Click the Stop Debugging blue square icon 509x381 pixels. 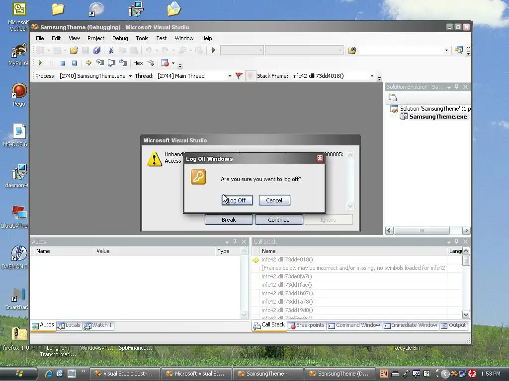coord(63,63)
